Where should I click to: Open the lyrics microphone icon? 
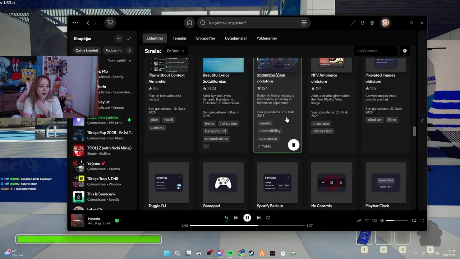pyautogui.click(x=359, y=221)
